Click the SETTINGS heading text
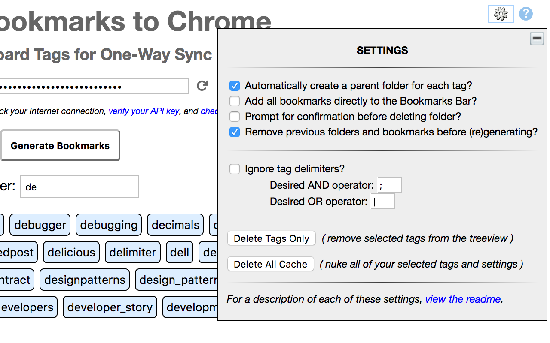550x343 pixels. coord(382,51)
